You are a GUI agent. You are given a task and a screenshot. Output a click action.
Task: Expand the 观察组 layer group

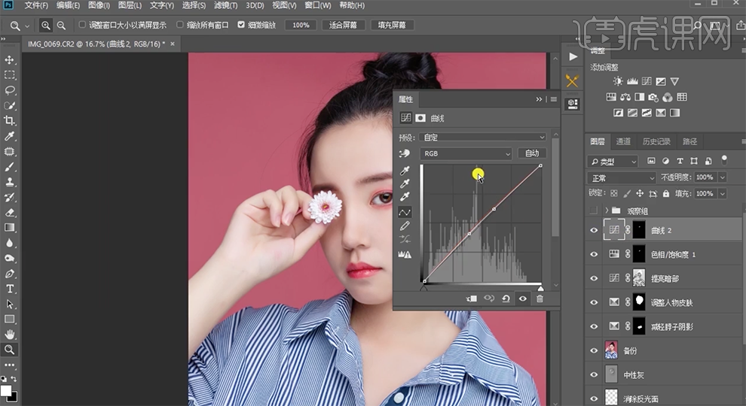(x=606, y=211)
